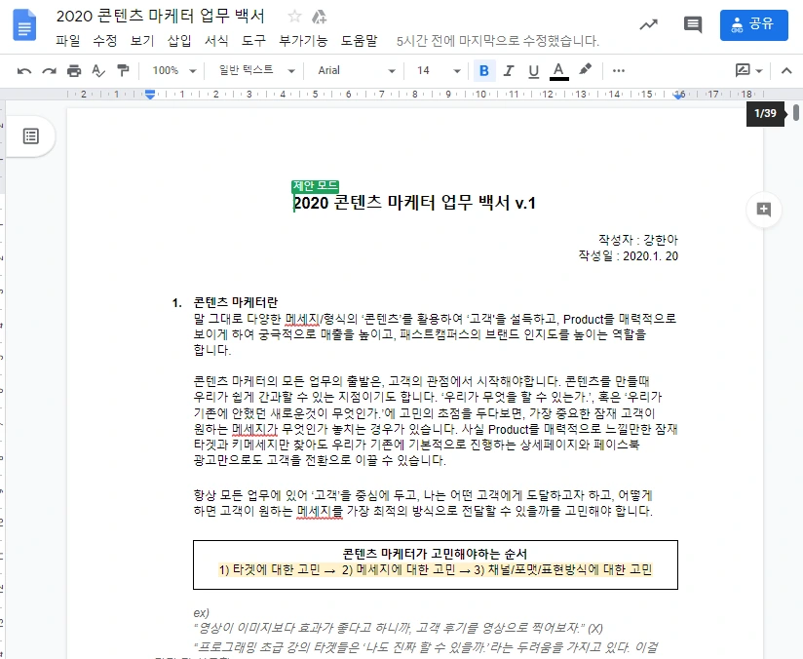Click the 작성일 : 2020.1. 20 line
This screenshot has width=803, height=659.
tap(628, 255)
